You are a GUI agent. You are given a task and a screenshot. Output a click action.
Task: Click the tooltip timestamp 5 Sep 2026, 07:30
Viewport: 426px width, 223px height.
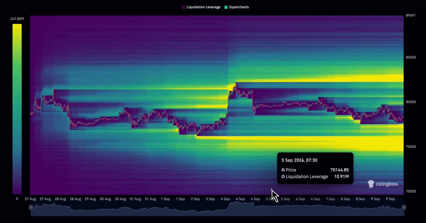(300, 160)
